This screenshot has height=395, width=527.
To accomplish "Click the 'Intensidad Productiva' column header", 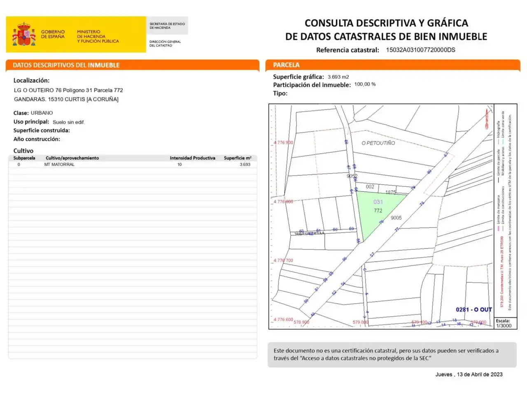I will pyautogui.click(x=193, y=158).
